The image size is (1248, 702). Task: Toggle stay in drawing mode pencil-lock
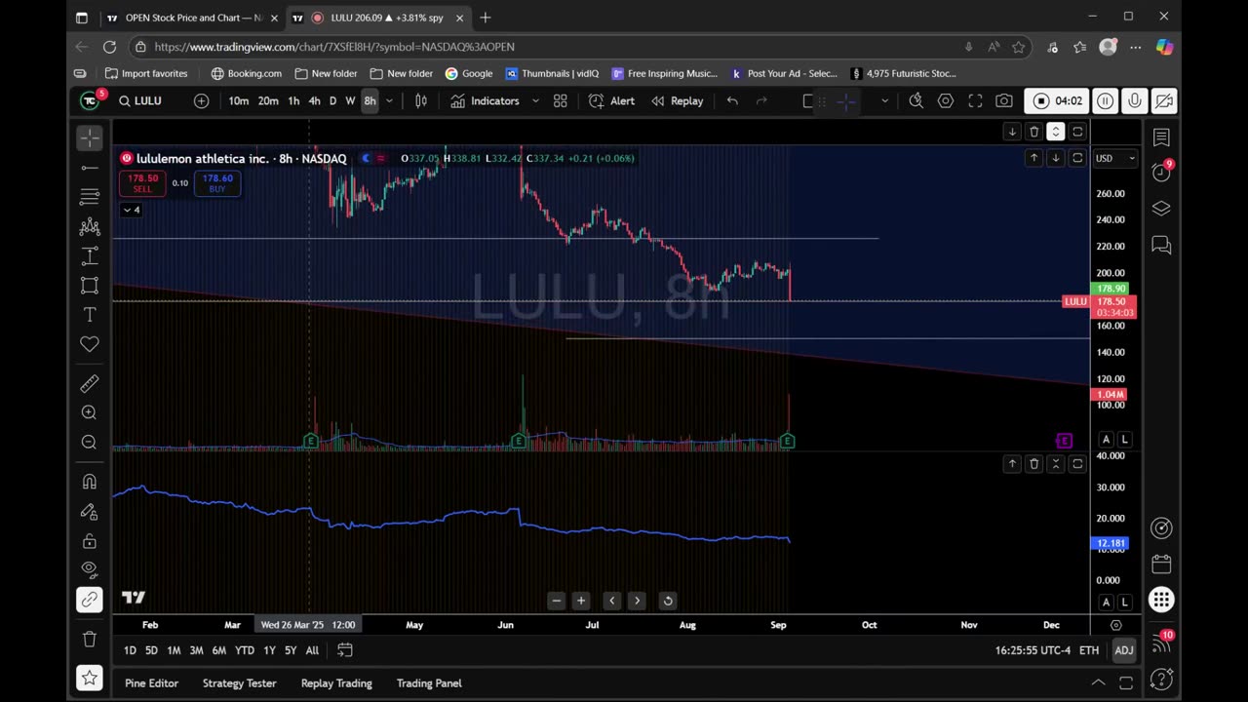pos(90,511)
